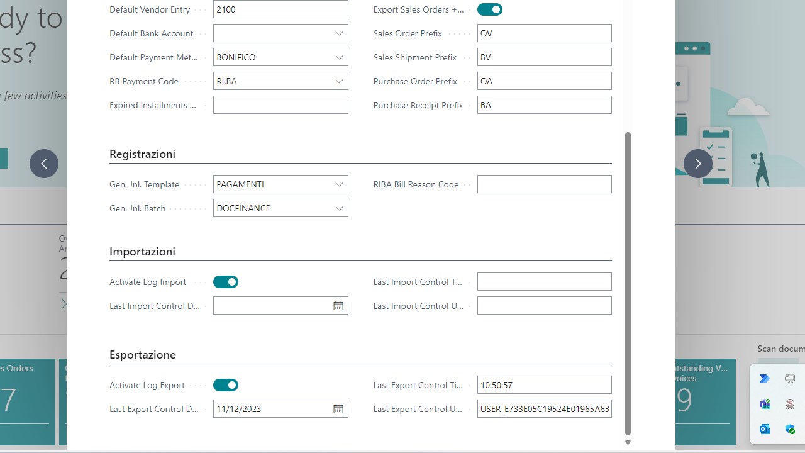
Task: Expand Gen. Jnl. Batch DOCFINANCE dropdown
Action: coord(339,208)
